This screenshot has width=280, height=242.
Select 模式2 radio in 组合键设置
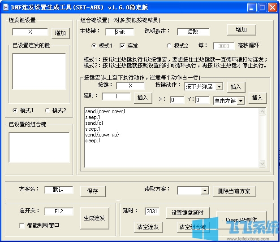169,46
